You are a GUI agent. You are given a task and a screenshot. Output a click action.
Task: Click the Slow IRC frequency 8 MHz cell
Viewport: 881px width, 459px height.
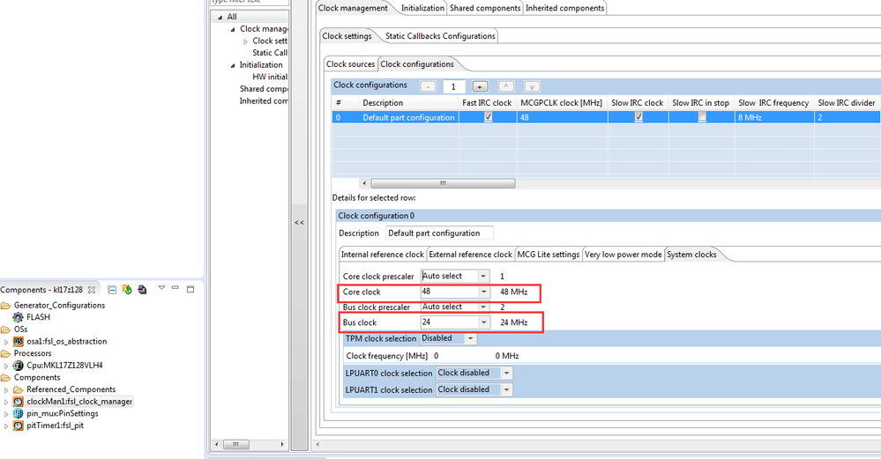(774, 117)
